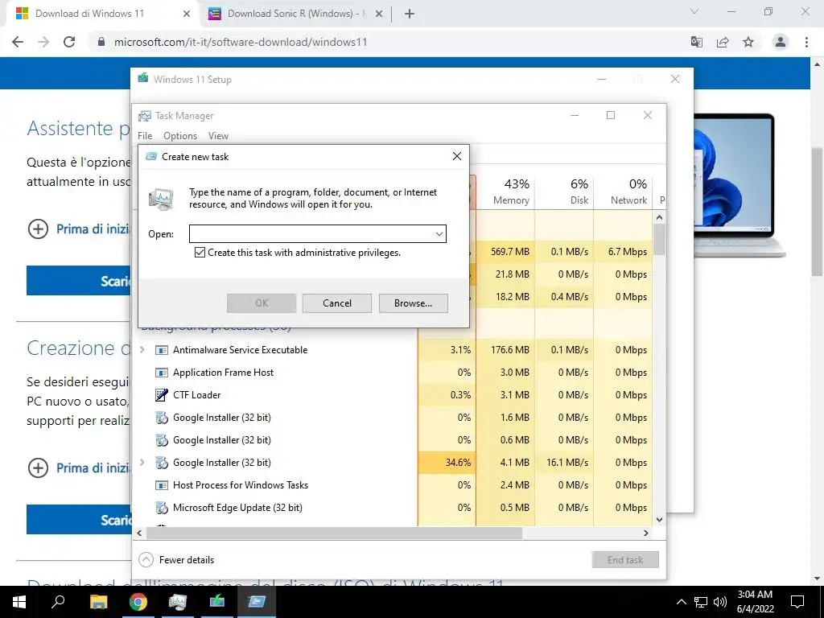Screen dimensions: 824x618
Task: Click the share page icon
Action: pos(723,42)
